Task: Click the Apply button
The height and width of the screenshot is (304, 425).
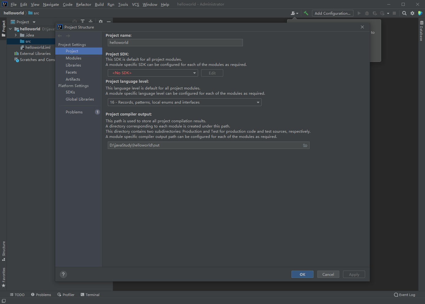Action: coord(354,274)
